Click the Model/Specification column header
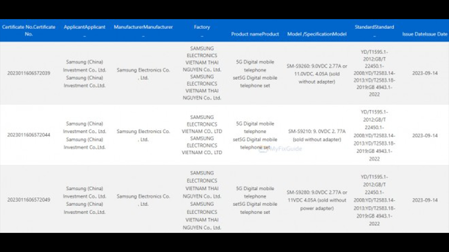The width and height of the screenshot is (449, 252). tap(317, 34)
